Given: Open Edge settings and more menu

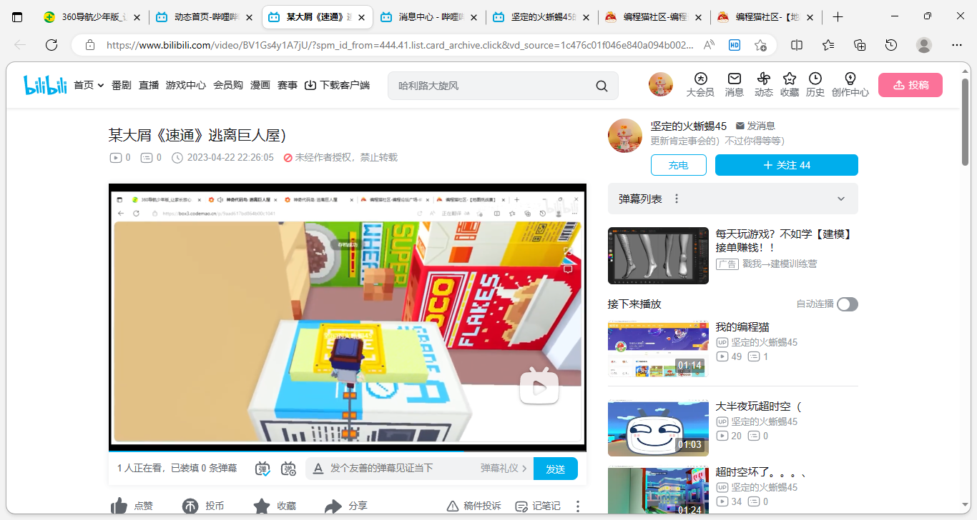Looking at the screenshot, I should coord(956,45).
